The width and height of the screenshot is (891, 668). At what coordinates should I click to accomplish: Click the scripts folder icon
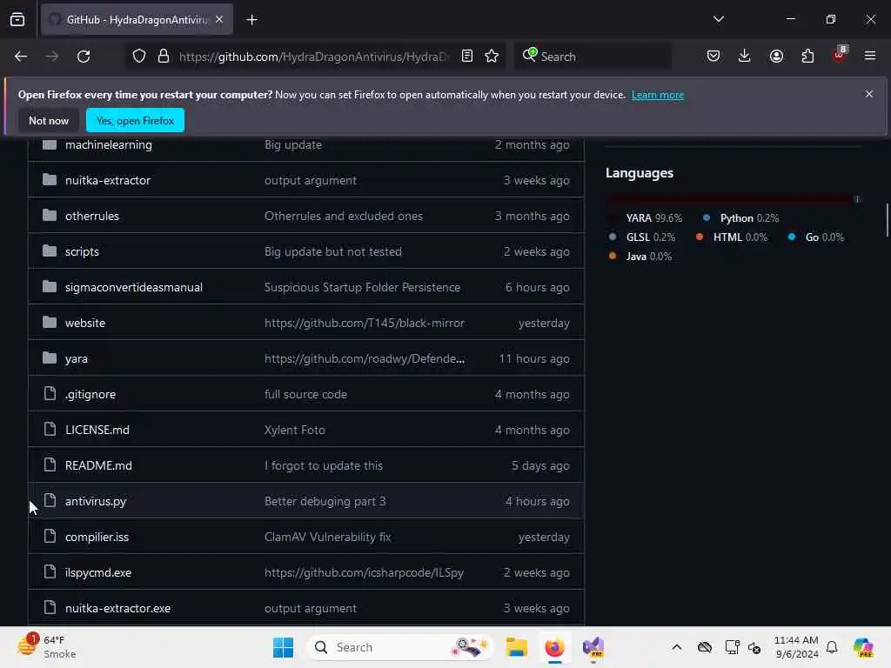click(50, 250)
